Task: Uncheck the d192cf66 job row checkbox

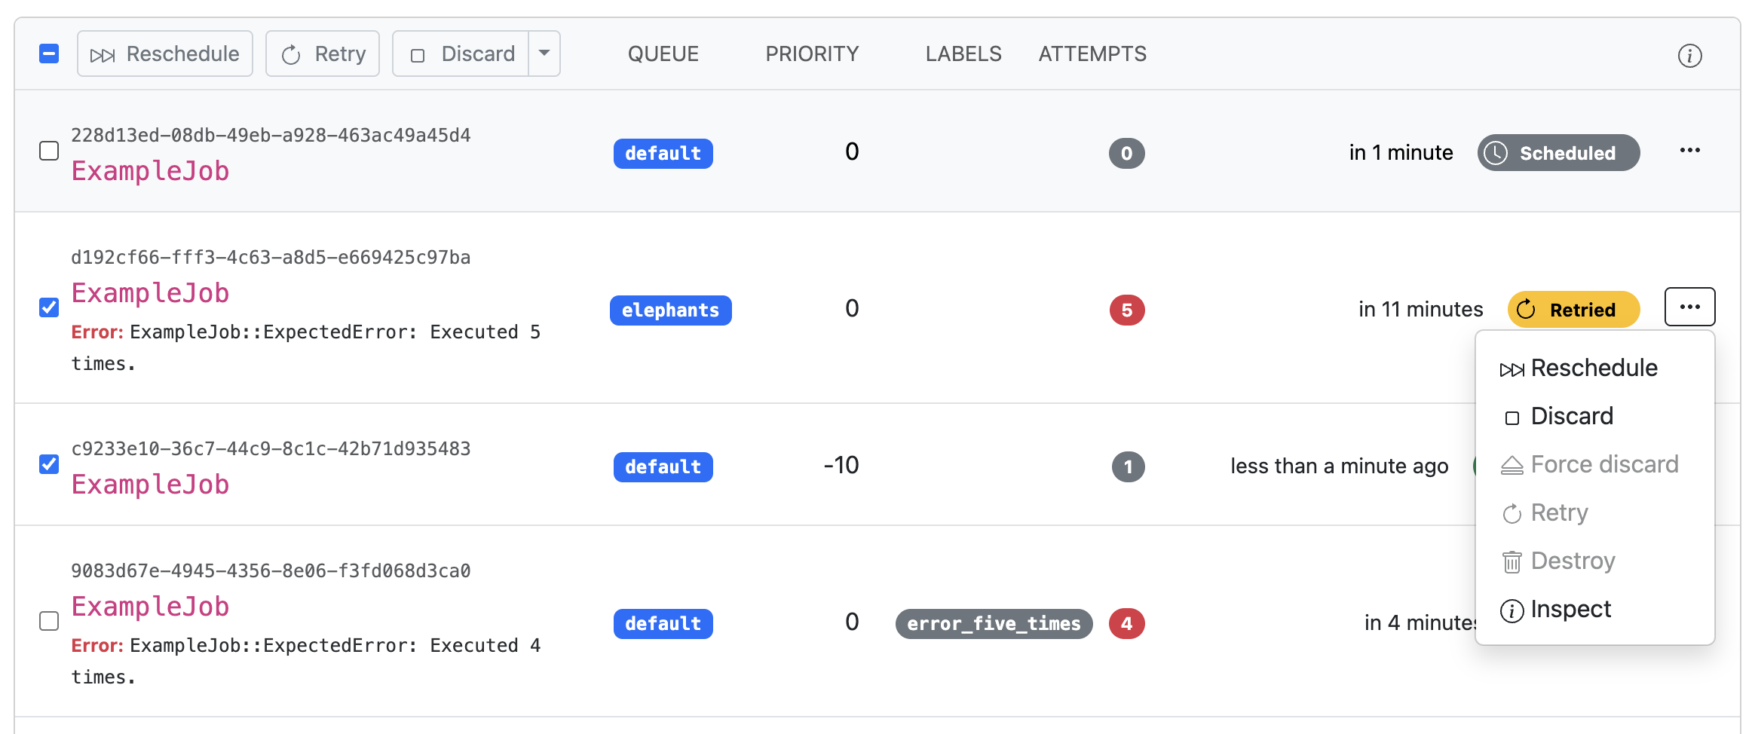Action: [49, 307]
